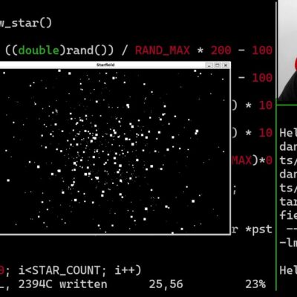Click the last 'Hel' line in terminal pane
The height and width of the screenshot is (297, 297).
click(288, 270)
